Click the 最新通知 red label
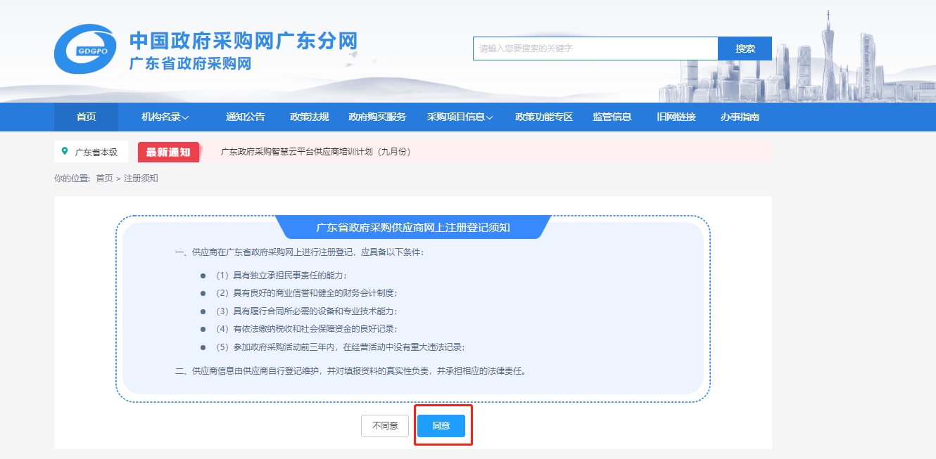The image size is (936, 459). [168, 152]
